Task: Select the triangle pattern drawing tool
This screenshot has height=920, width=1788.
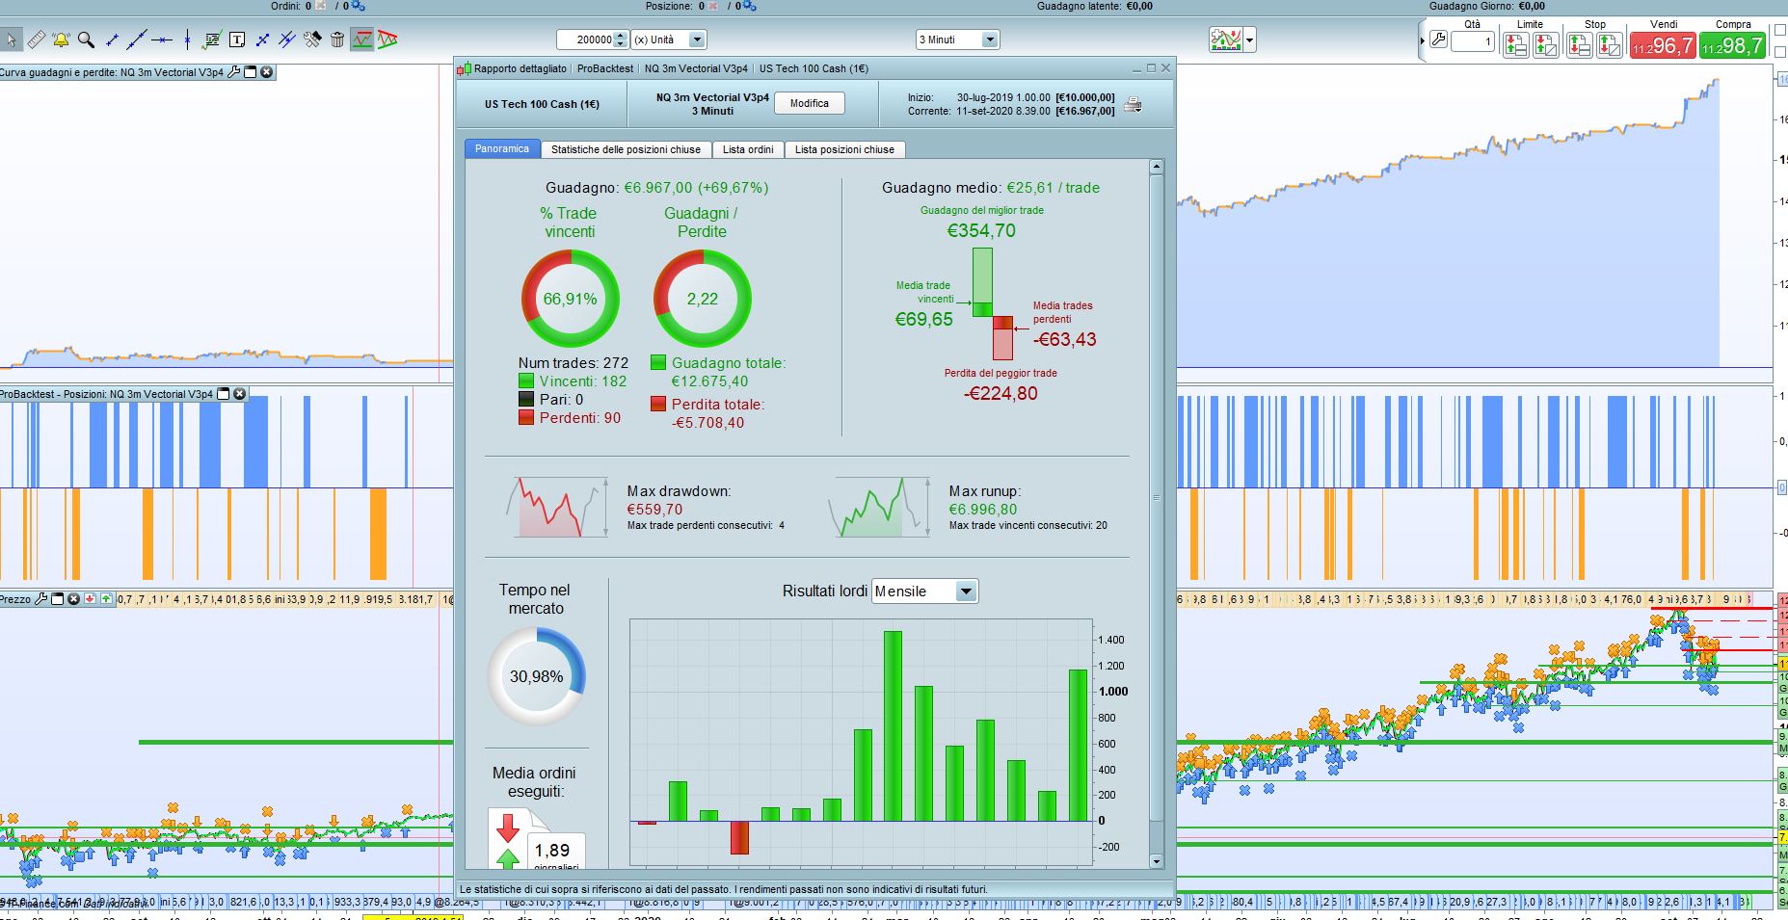Action: pos(387,39)
